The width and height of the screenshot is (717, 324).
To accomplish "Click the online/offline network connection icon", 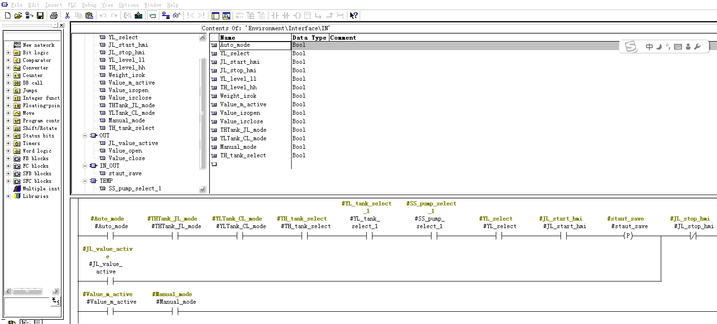I will coord(166,16).
